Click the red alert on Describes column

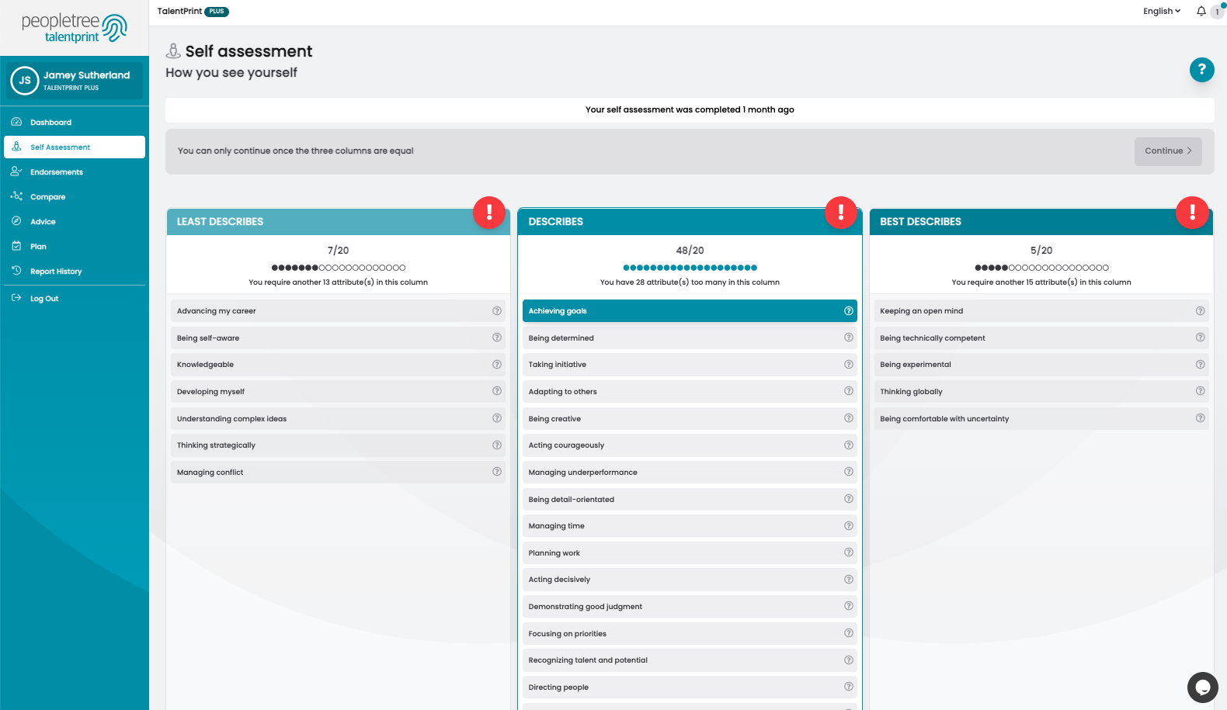(841, 213)
